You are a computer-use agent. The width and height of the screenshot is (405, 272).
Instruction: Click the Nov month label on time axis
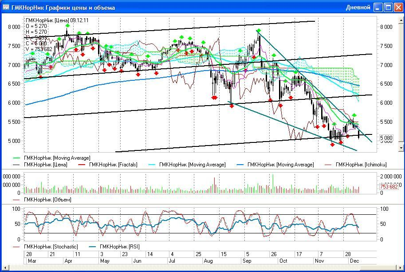pos(319,261)
